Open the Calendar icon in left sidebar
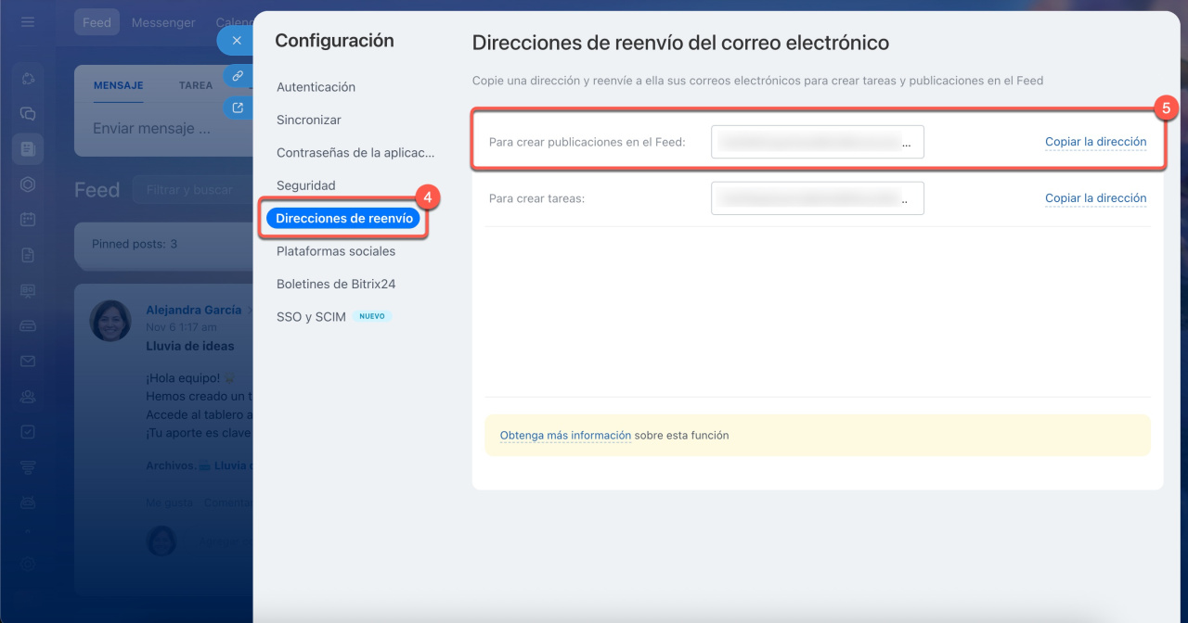1188x623 pixels. tap(28, 220)
